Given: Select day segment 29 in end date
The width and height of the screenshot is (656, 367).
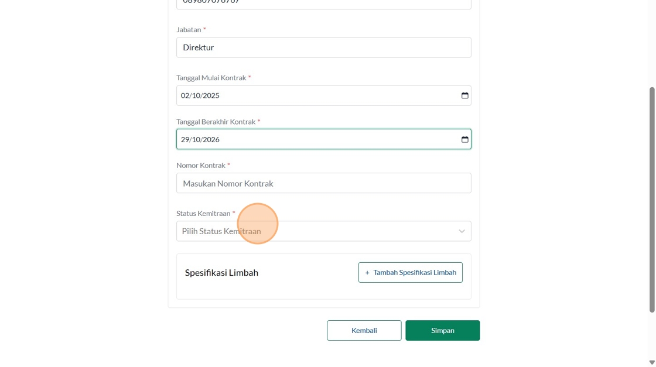Looking at the screenshot, I should (x=185, y=139).
